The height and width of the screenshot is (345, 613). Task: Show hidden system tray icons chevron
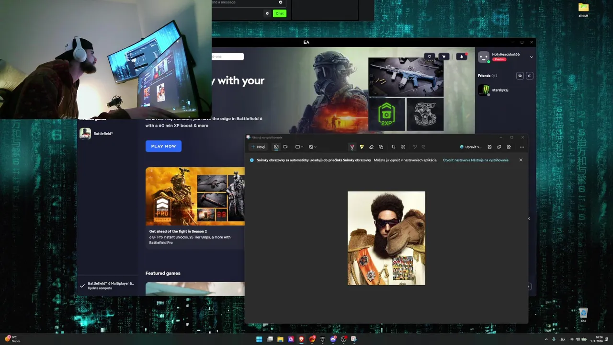[546, 339]
